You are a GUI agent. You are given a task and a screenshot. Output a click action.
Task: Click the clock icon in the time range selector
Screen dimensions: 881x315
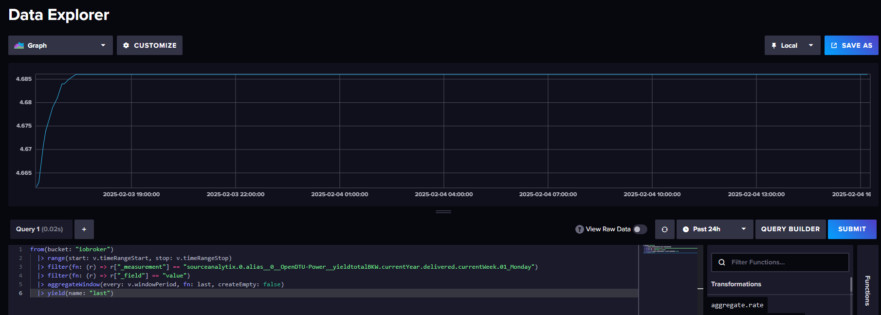[686, 229]
